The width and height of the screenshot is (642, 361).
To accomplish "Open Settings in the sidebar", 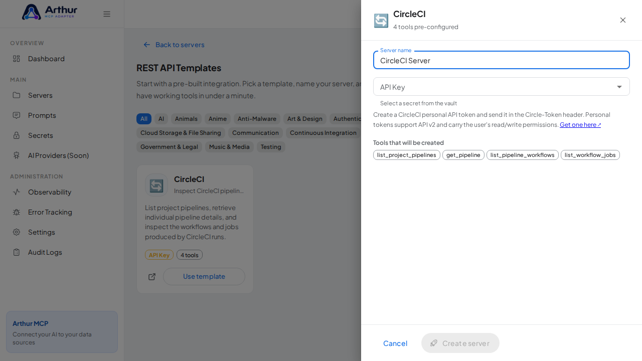I will point(62,232).
